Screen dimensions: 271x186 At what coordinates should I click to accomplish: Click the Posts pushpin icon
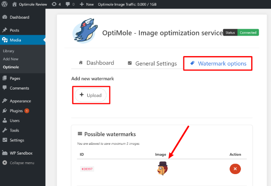point(5,30)
